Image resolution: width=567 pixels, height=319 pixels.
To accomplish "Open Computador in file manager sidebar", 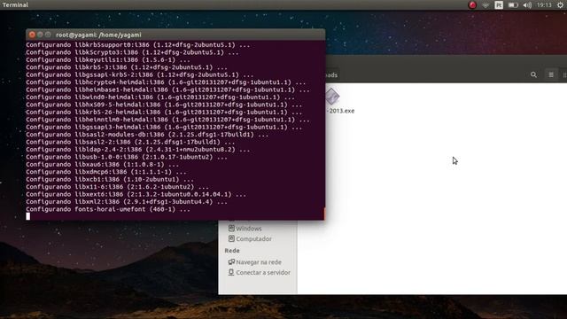I will pos(250,239).
